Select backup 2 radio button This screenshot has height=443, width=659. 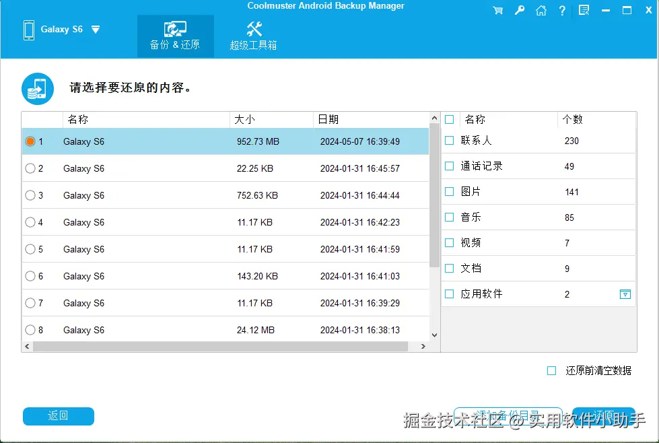pyautogui.click(x=30, y=168)
